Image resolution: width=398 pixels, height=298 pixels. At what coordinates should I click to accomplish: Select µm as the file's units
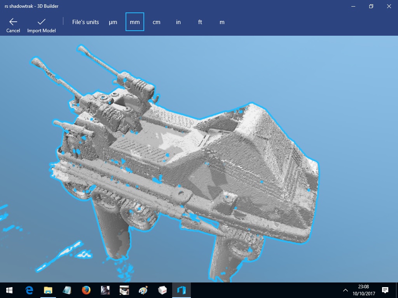click(x=113, y=22)
